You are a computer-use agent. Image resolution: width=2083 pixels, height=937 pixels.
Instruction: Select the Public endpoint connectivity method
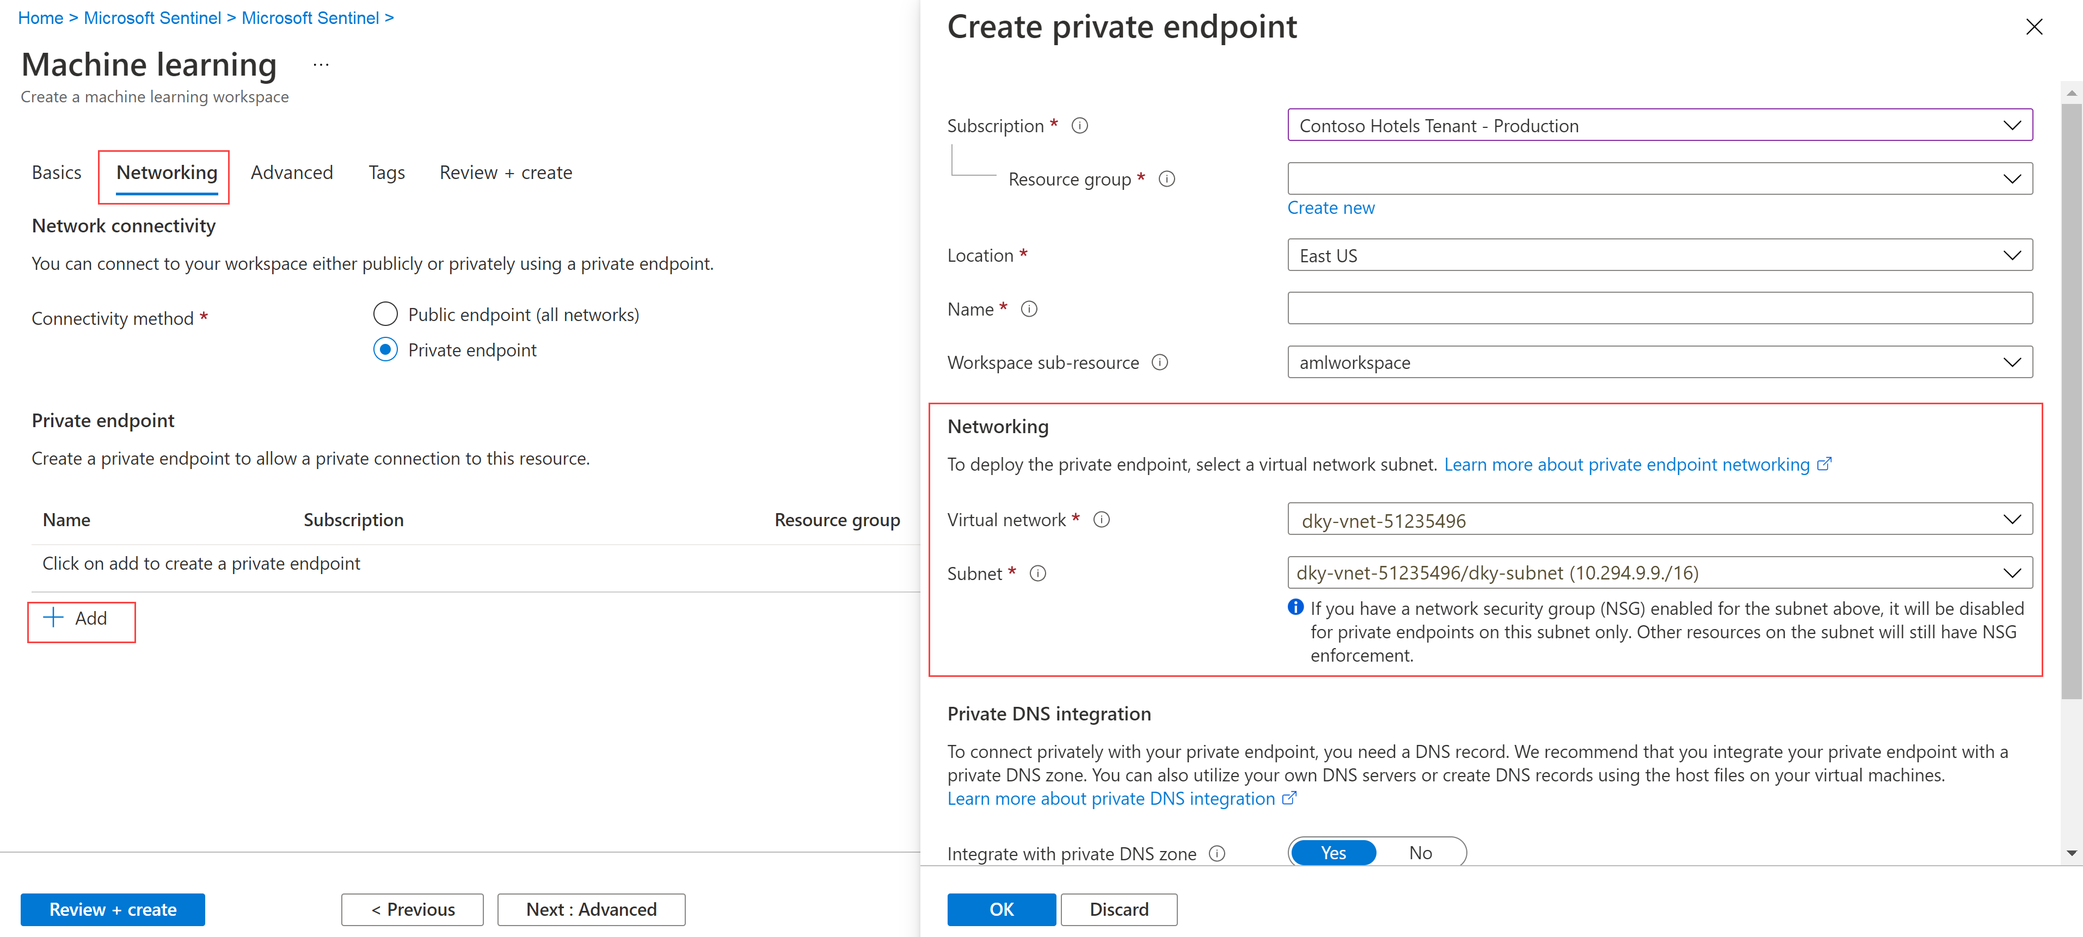(386, 313)
